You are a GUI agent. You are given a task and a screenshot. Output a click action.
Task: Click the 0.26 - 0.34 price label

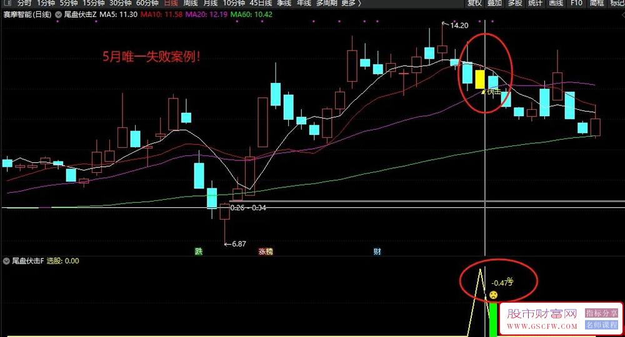tap(248, 208)
